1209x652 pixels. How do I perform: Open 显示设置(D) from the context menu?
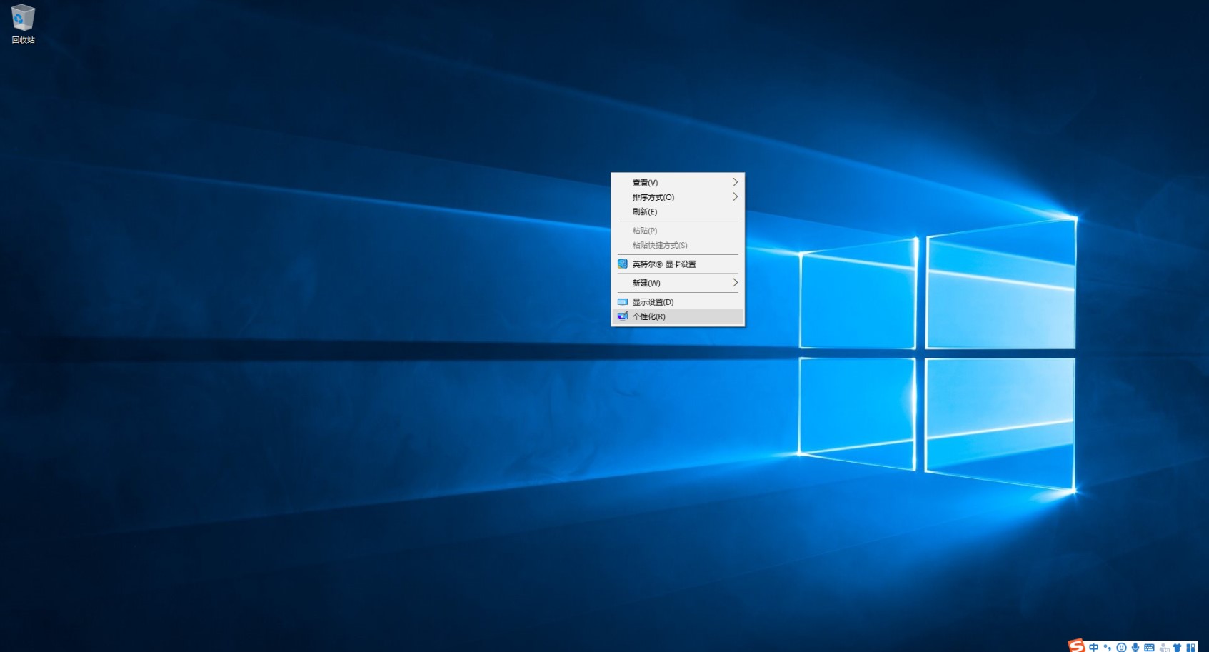click(678, 301)
